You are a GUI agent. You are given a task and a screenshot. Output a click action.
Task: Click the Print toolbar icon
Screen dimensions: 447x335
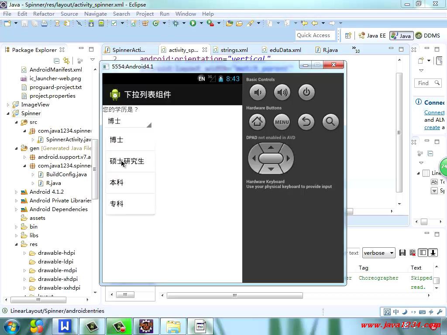point(44,24)
